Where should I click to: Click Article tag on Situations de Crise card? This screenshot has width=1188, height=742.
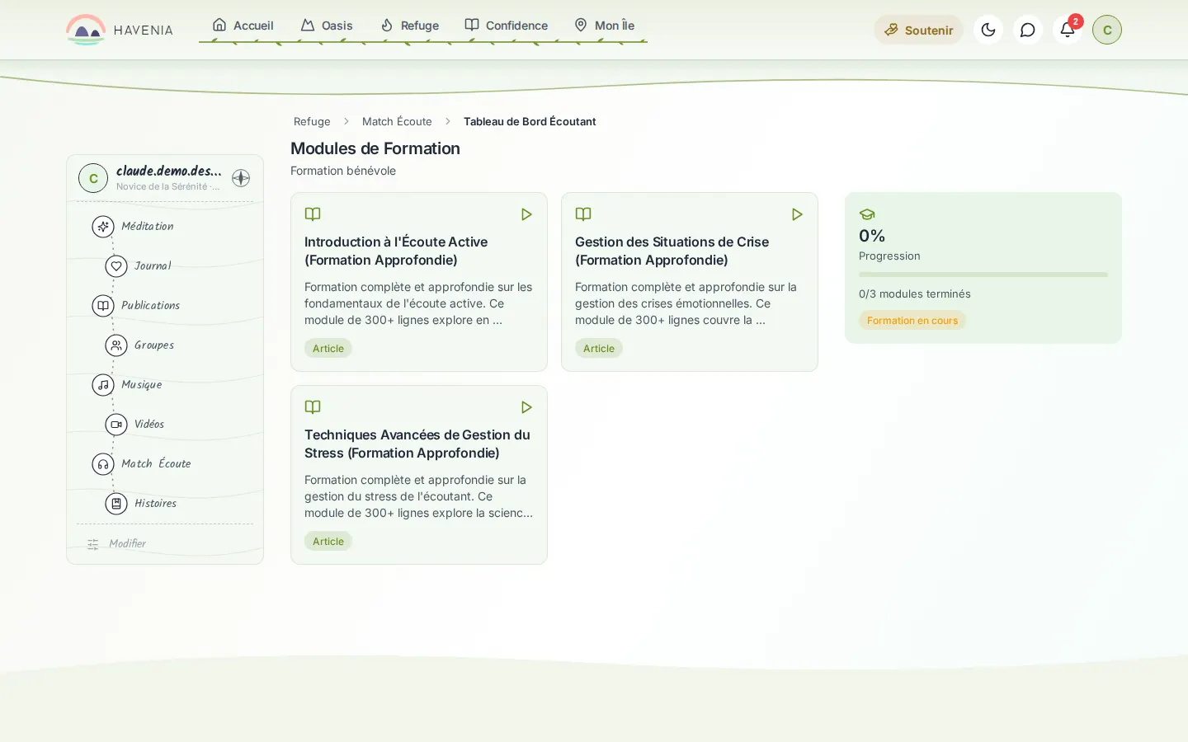click(599, 349)
